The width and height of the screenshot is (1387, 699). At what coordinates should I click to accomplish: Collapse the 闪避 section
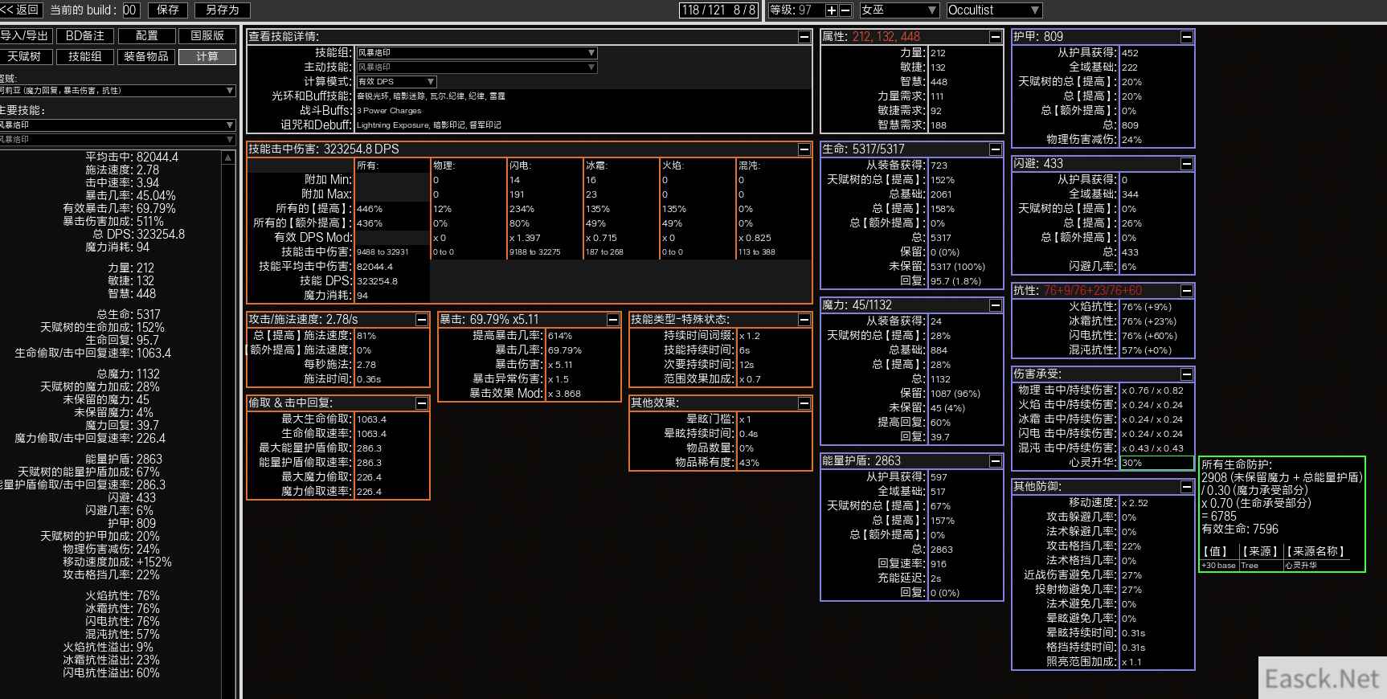(x=1186, y=164)
